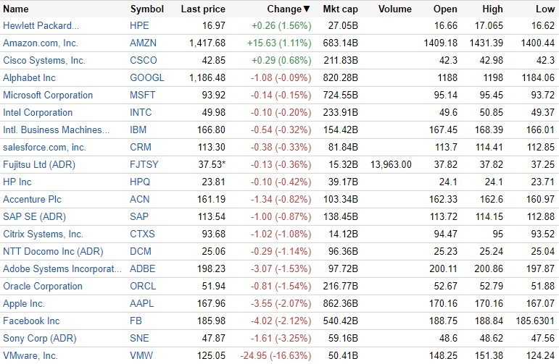Click the Name column header

16,9
